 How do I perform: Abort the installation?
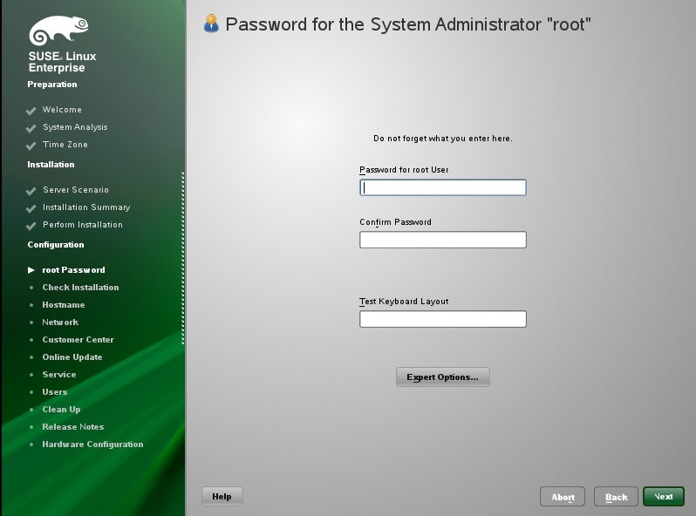pos(563,497)
